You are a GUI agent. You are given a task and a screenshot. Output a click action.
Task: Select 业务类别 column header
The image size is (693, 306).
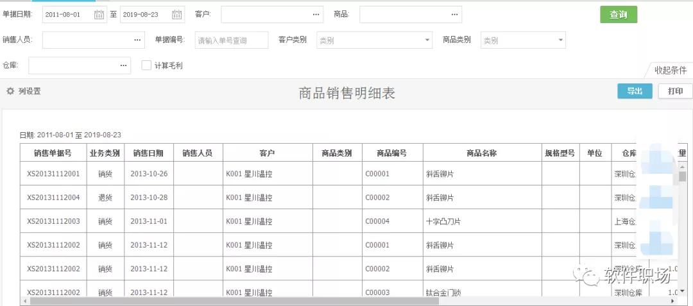tap(105, 153)
